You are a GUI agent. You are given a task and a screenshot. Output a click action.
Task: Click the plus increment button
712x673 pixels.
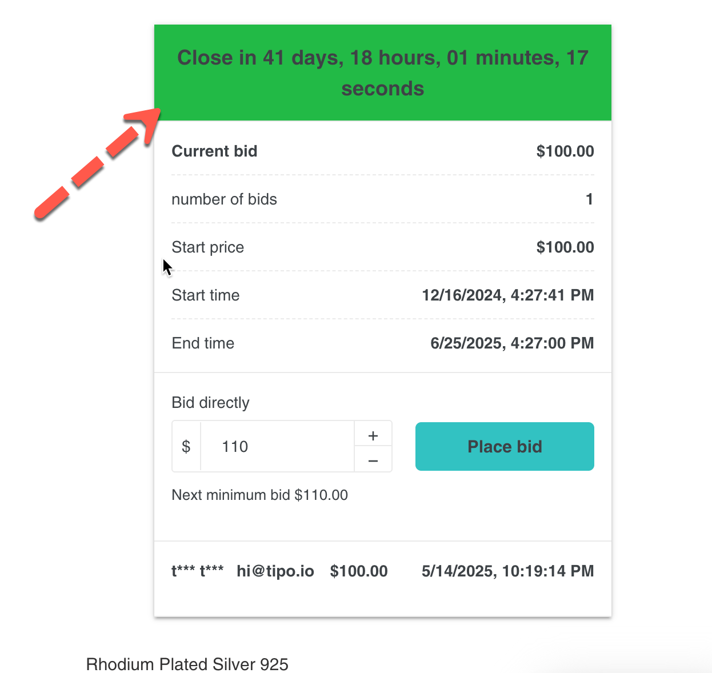pos(373,435)
